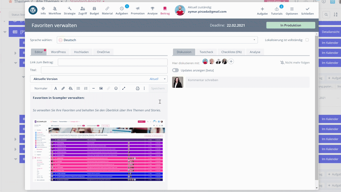This screenshot has height=192, width=341.
Task: Open the Budget section icon
Action: point(94,11)
